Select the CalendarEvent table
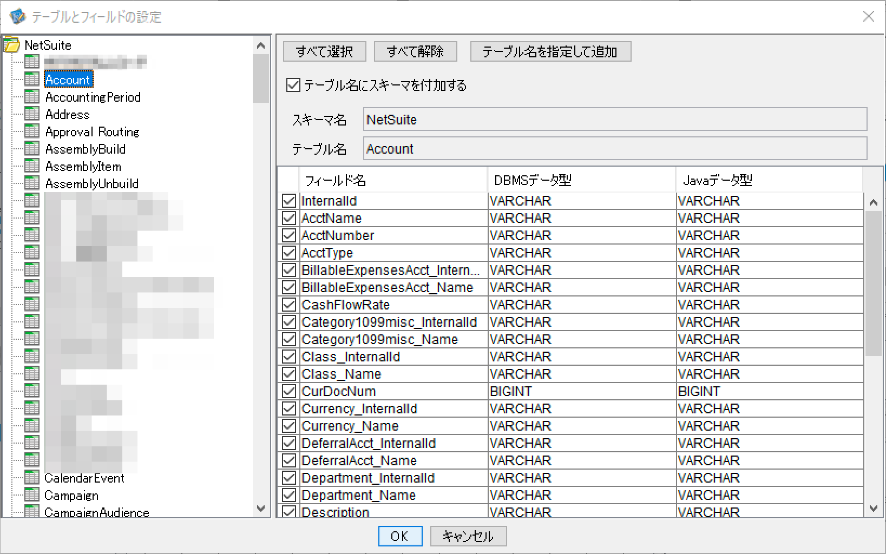The width and height of the screenshot is (886, 554). tap(84, 478)
